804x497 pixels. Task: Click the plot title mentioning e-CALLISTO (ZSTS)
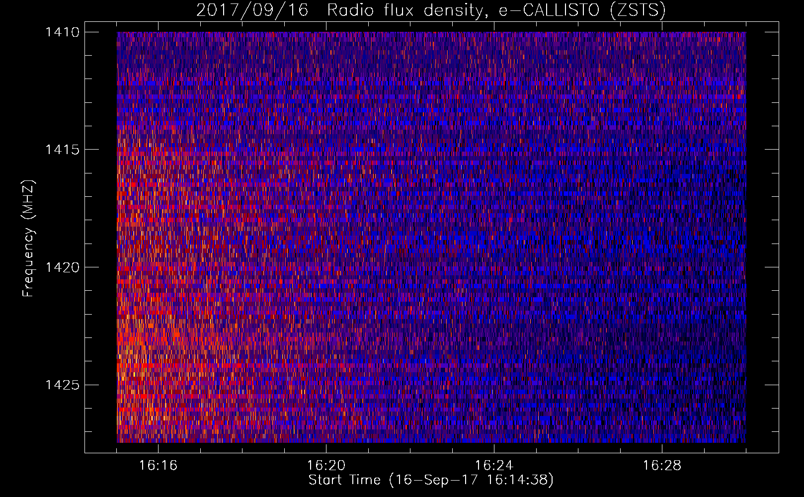tap(431, 10)
